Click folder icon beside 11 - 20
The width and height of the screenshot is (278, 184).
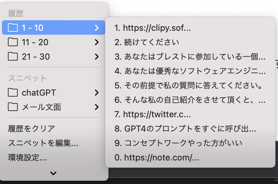(x=13, y=42)
